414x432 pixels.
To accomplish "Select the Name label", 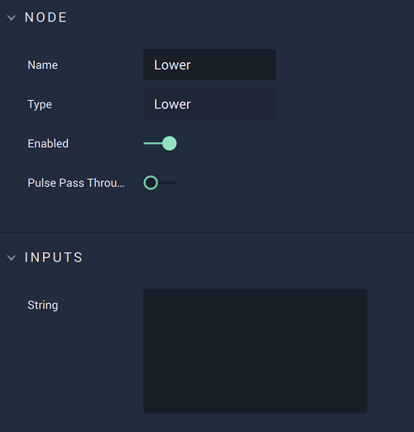I will coord(43,65).
